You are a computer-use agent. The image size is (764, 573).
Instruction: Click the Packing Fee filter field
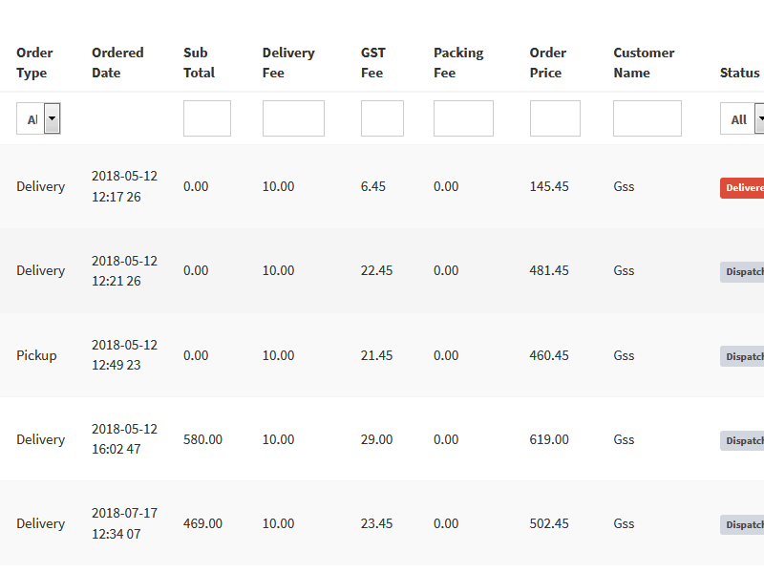pyautogui.click(x=463, y=118)
